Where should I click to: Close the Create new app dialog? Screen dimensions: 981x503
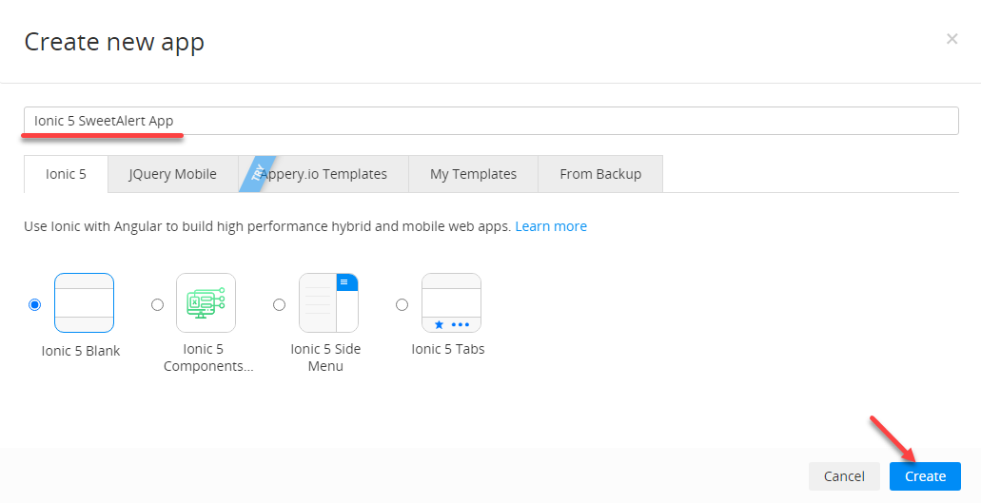click(x=952, y=39)
